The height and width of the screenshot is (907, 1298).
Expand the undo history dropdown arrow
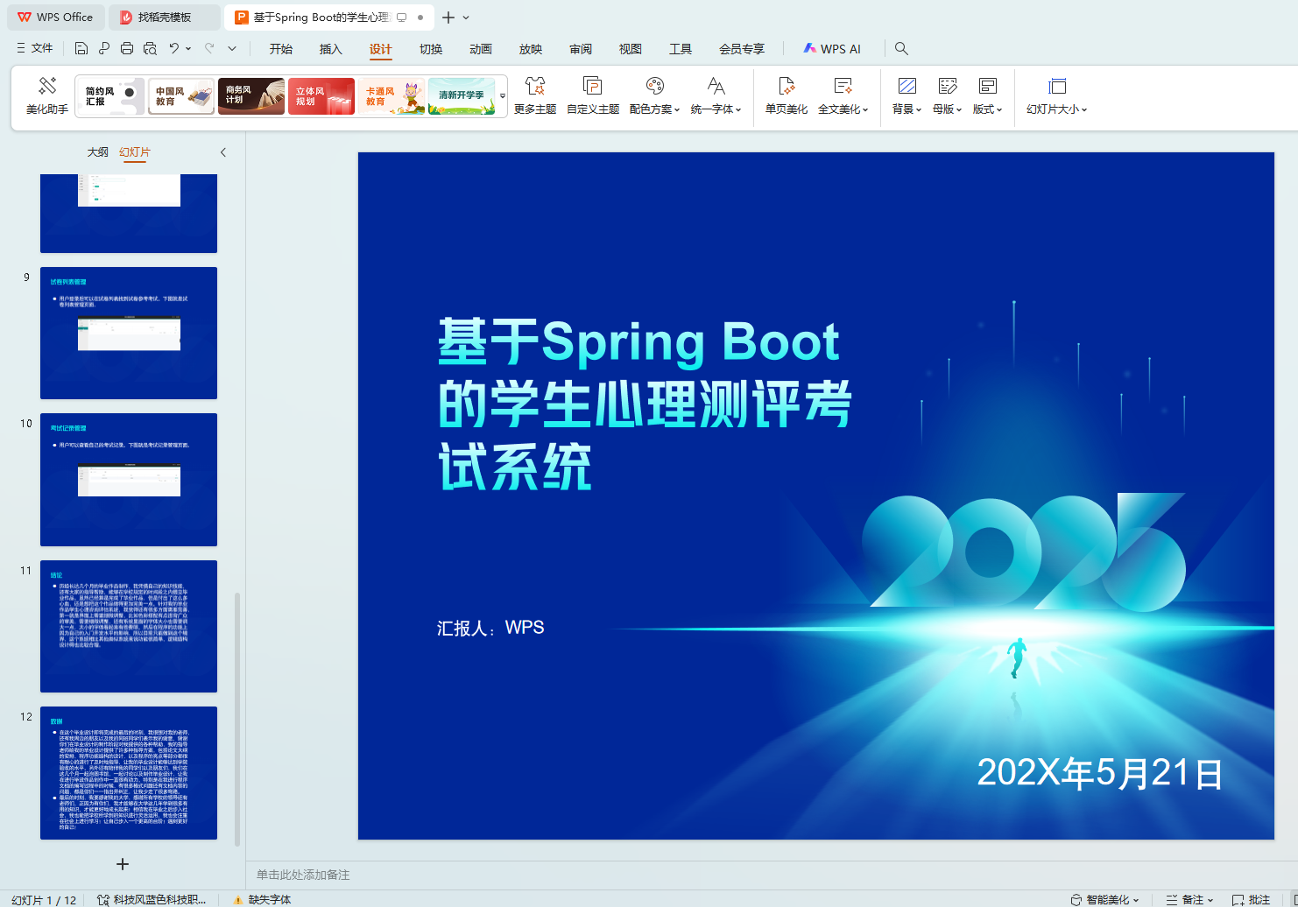click(188, 49)
